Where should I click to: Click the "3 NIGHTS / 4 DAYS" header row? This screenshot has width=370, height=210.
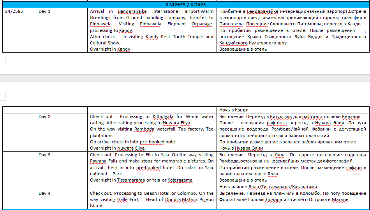point(185,5)
